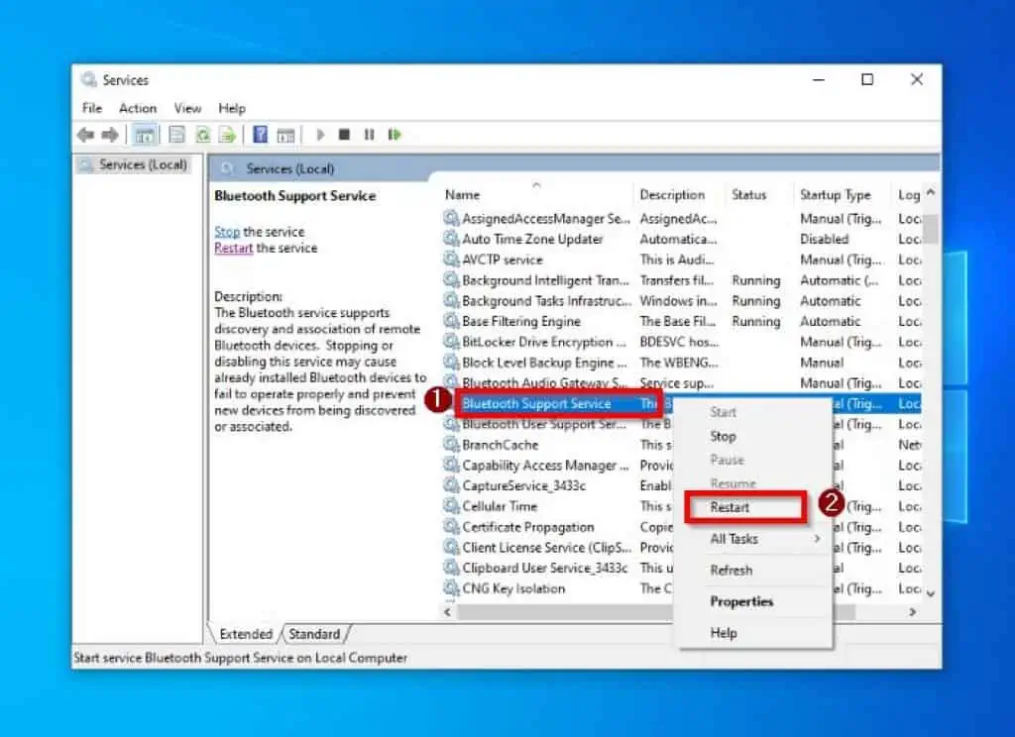The height and width of the screenshot is (737, 1015).
Task: Click gear icon of Auto Time Zone Updater
Action: (x=451, y=239)
